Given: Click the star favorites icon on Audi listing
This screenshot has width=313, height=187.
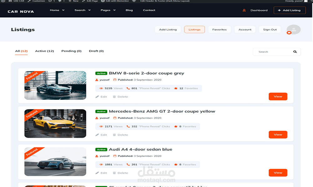Looking at the screenshot, I should point(176,165).
